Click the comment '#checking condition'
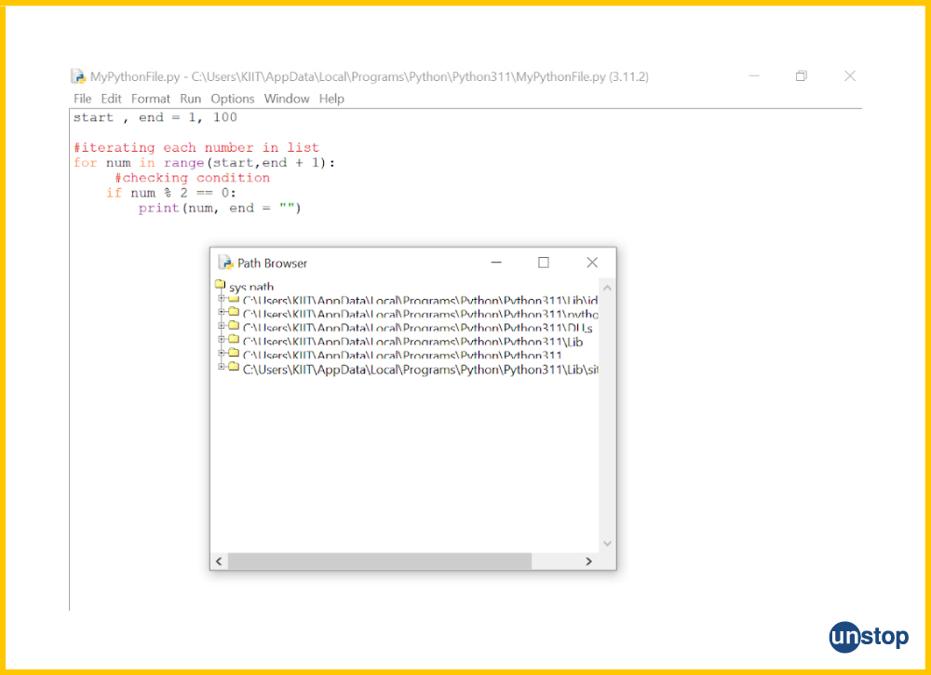This screenshot has height=675, width=931. (x=192, y=178)
